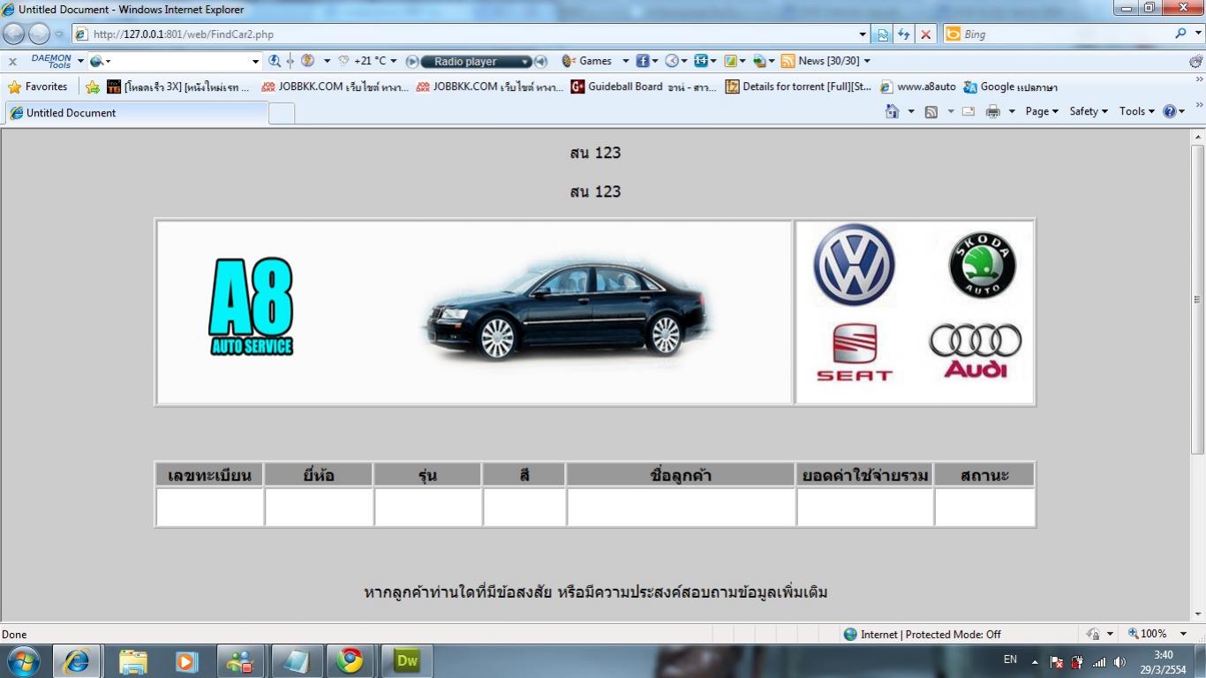Select the Untitled Document tab
The image size is (1206, 678).
click(x=135, y=113)
